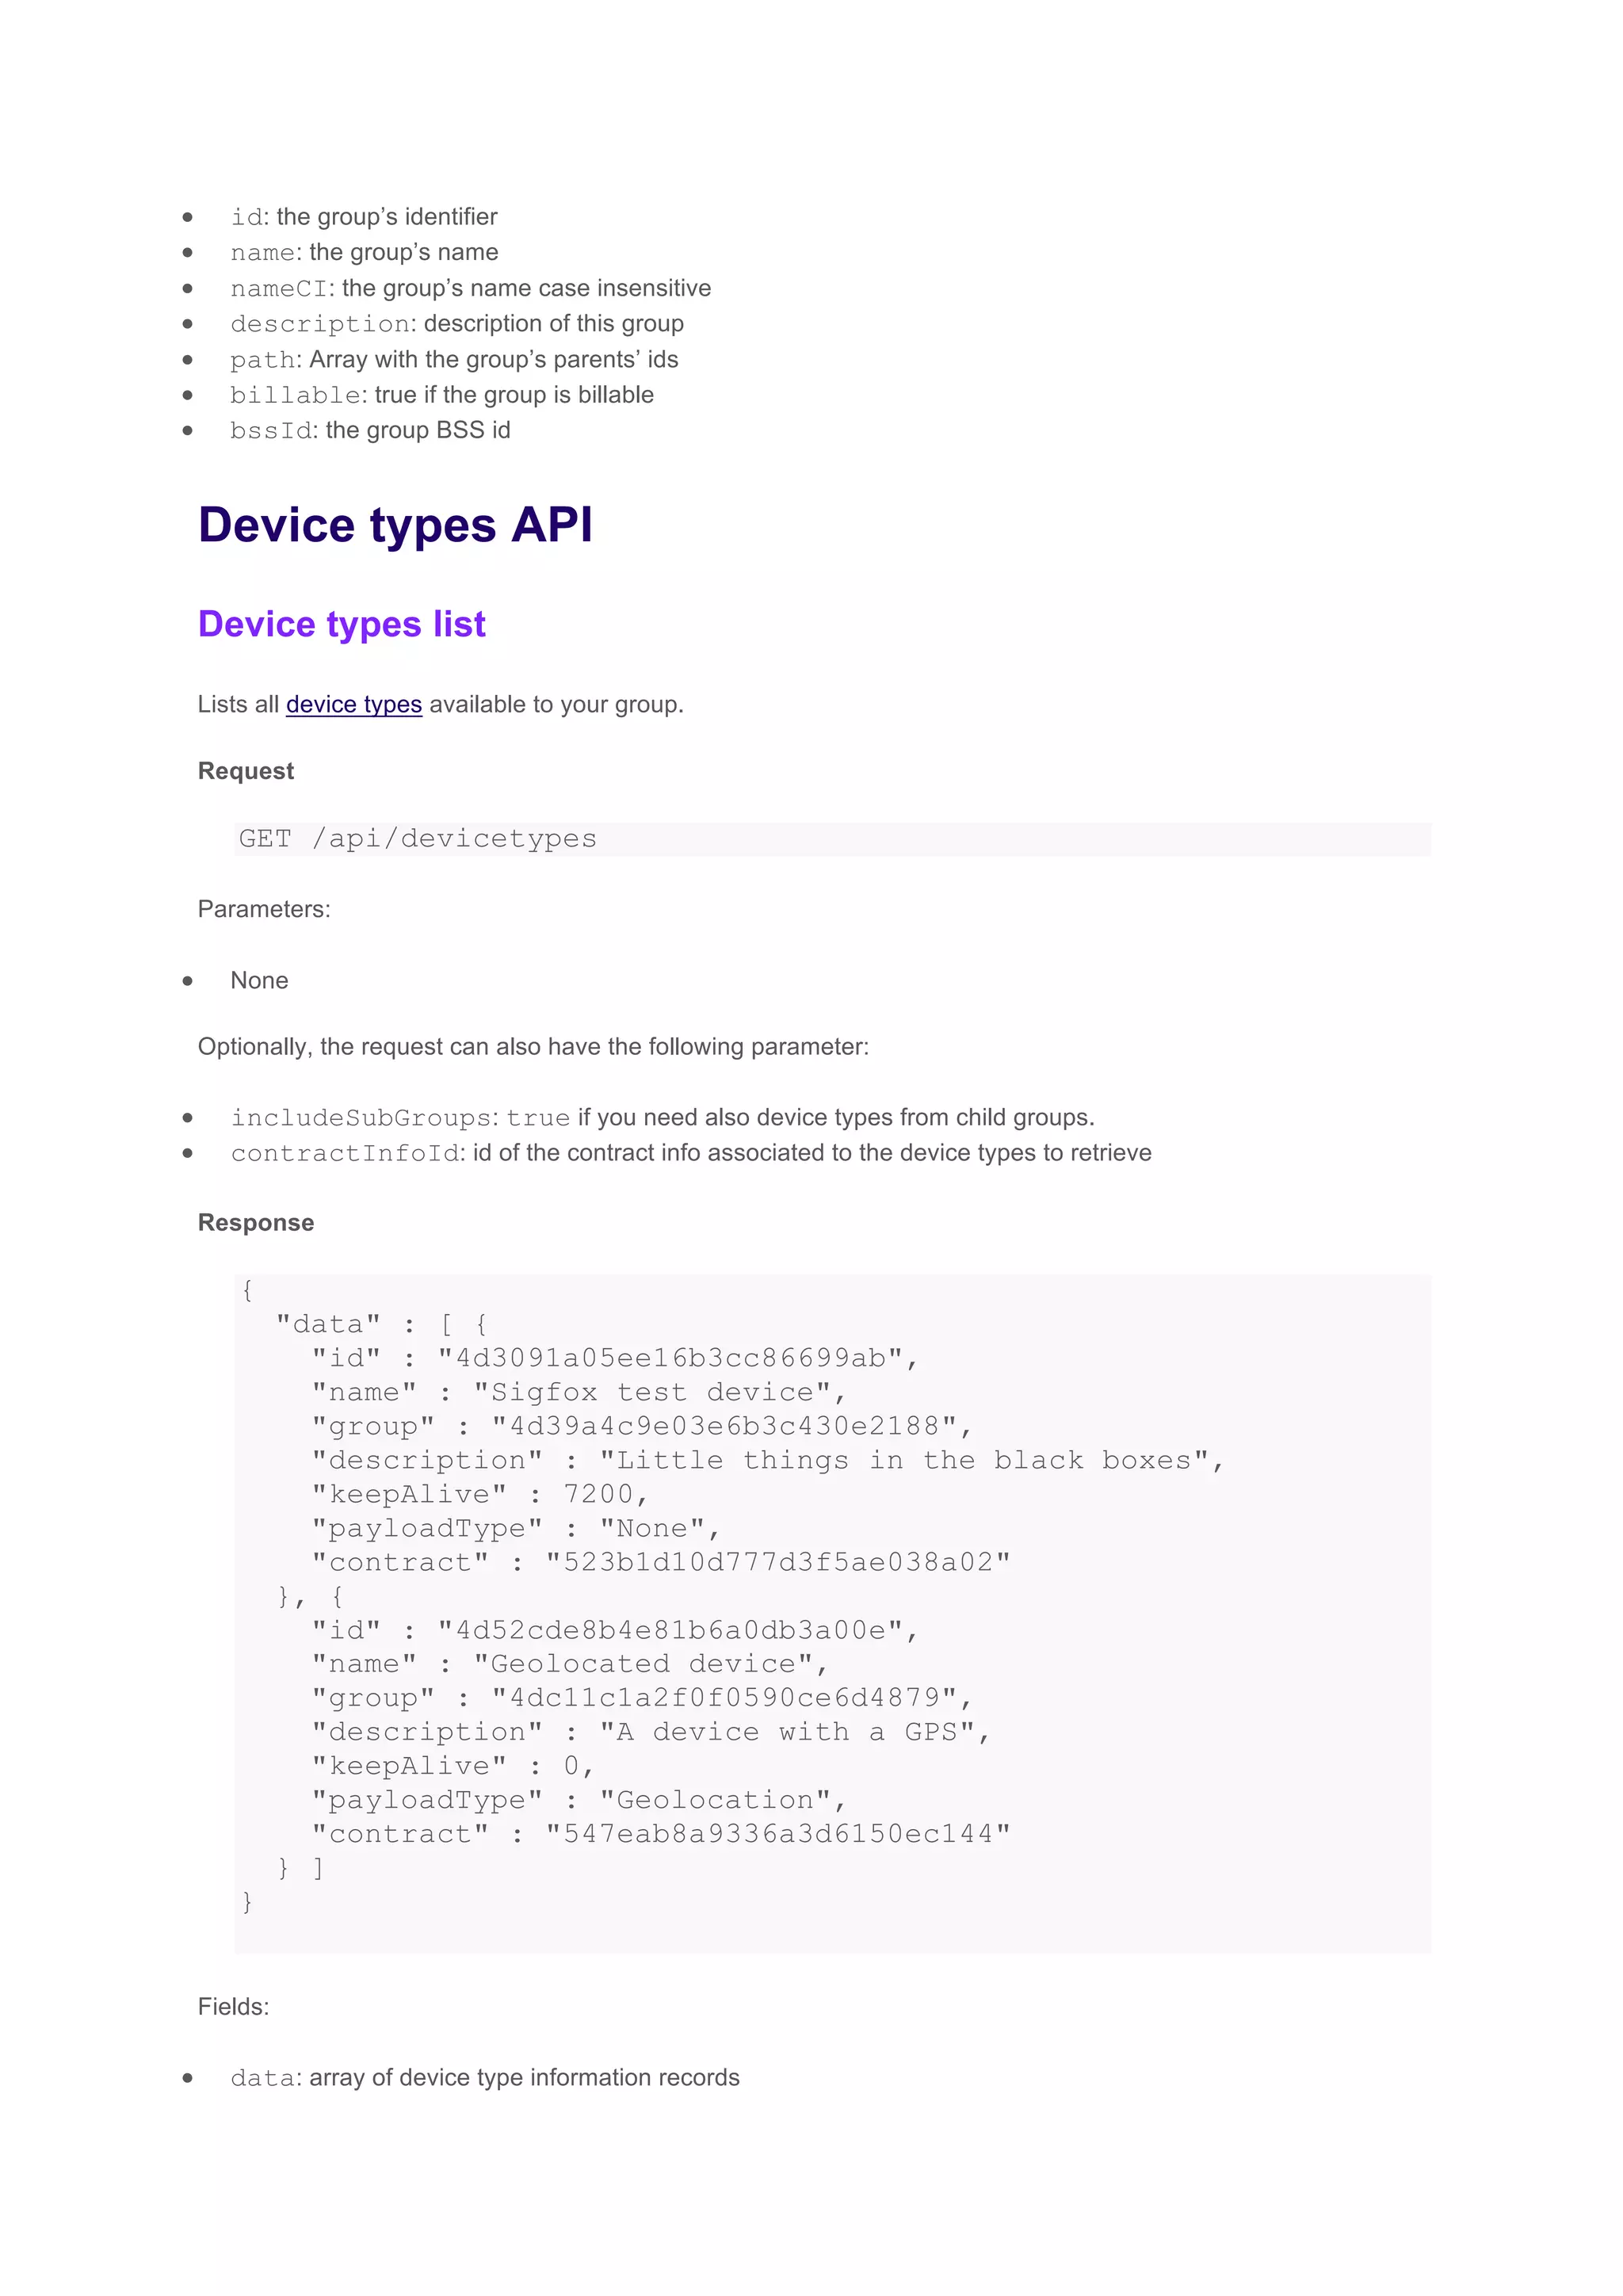The width and height of the screenshot is (1623, 2296).
Task: Click the includeSubGroups parameter name
Action: click(x=361, y=1118)
